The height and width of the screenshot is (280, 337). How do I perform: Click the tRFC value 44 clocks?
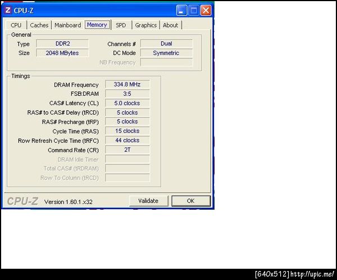[127, 141]
